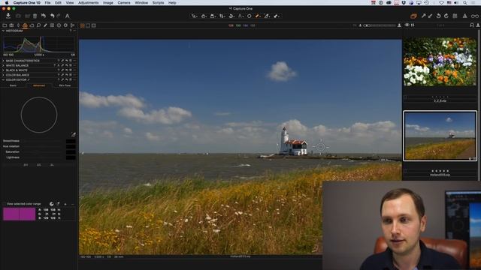Click the glasses proofing icon top right
481x270 pixels.
pos(474,16)
